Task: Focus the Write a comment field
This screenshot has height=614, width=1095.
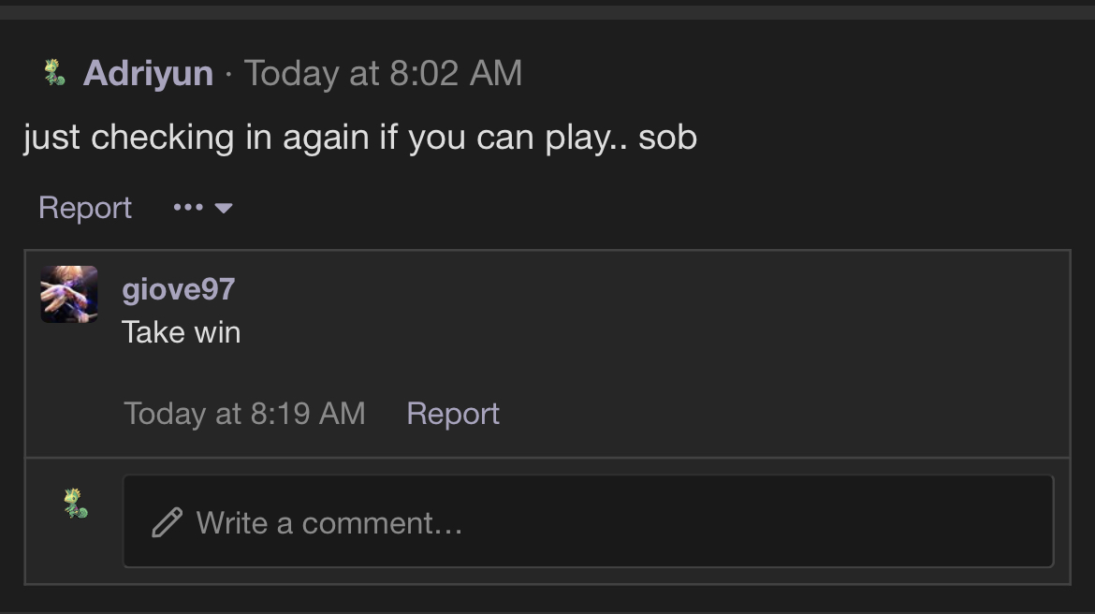Action: 588,521
